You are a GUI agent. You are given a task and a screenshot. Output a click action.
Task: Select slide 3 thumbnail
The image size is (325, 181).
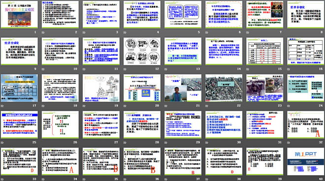click(x=101, y=14)
